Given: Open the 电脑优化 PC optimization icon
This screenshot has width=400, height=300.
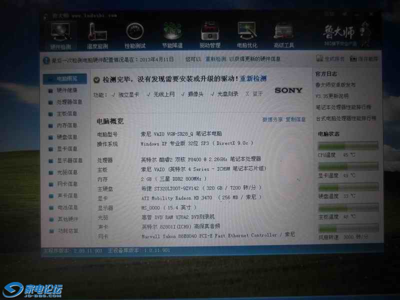Looking at the screenshot, I should (246, 34).
